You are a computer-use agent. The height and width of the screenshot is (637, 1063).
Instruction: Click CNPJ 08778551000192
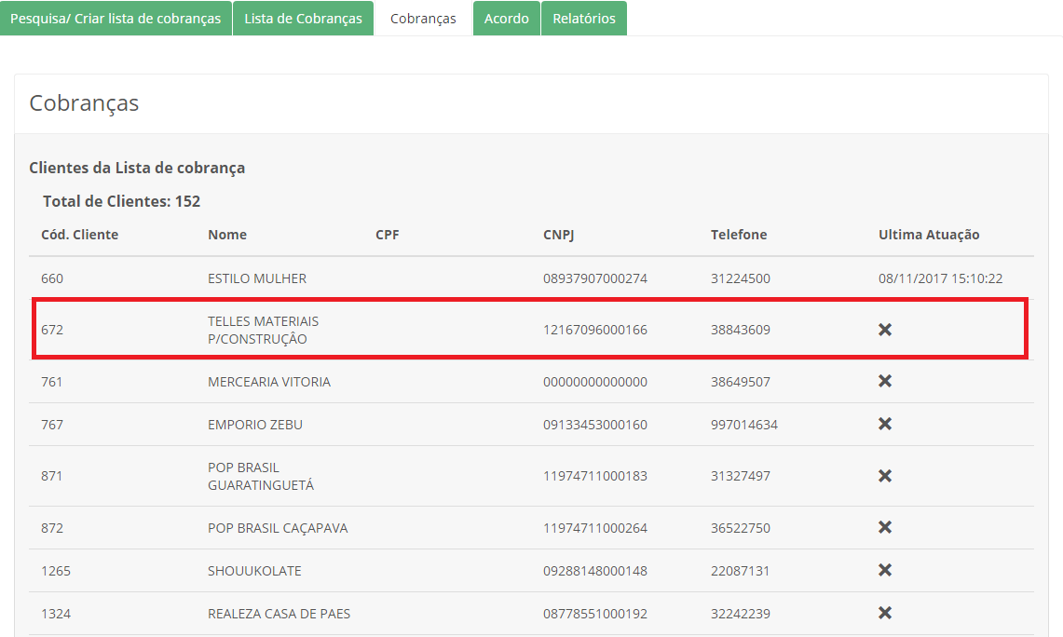point(595,614)
